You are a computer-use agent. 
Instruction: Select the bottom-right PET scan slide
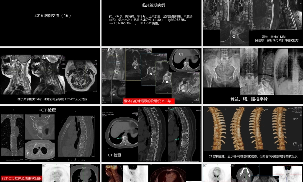253,174
